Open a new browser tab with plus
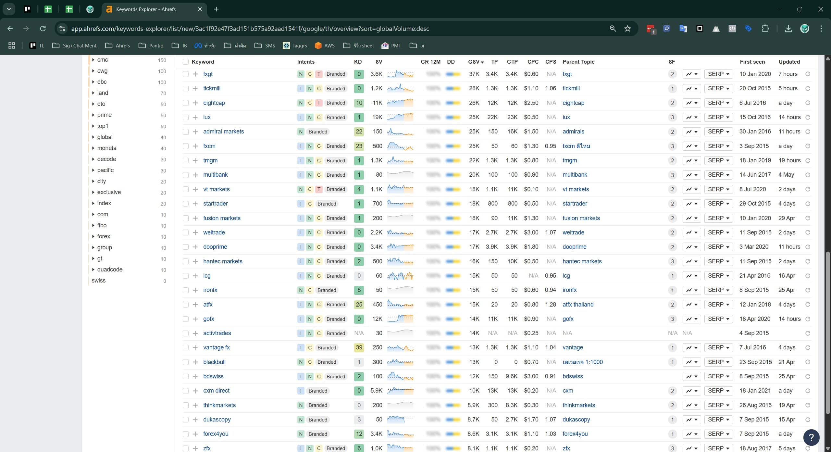This screenshot has height=452, width=831. tap(217, 9)
